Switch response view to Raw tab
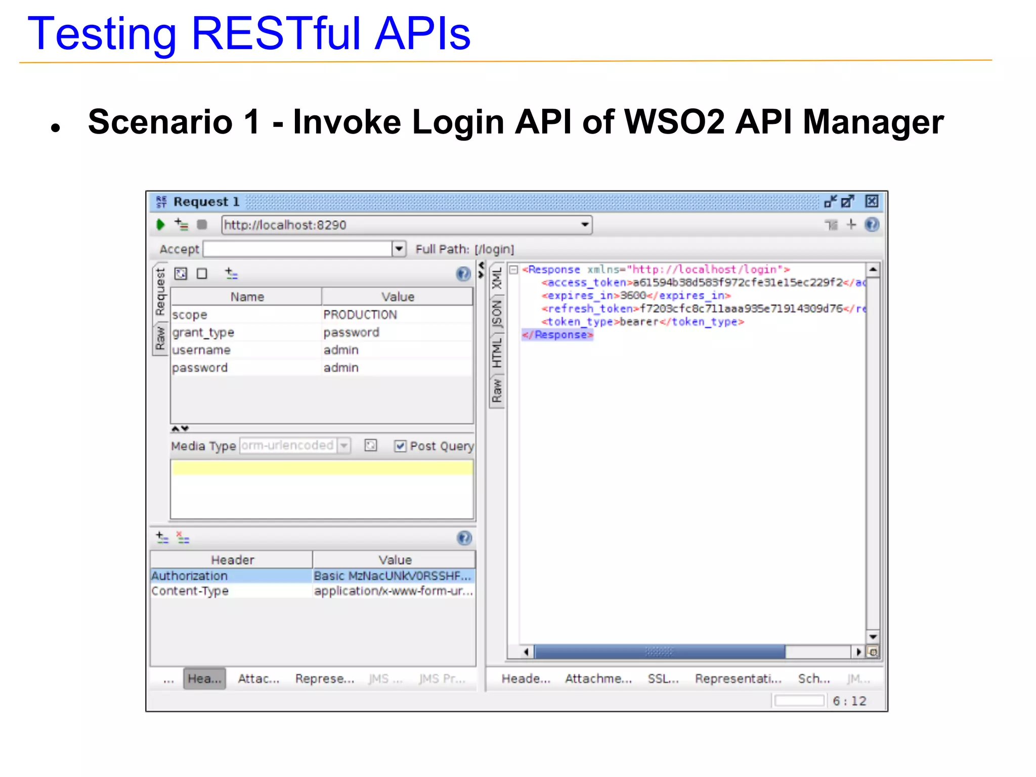This screenshot has height=777, width=1036. click(497, 391)
